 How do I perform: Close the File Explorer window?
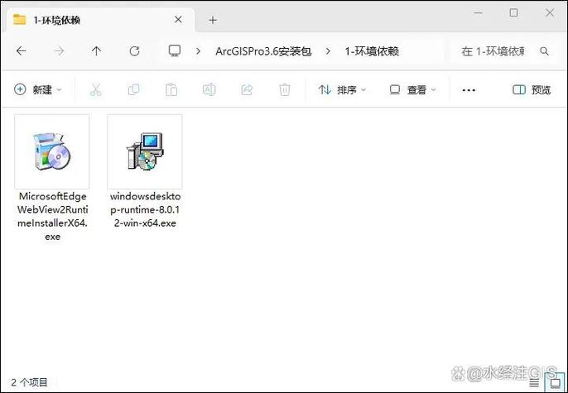(x=550, y=12)
